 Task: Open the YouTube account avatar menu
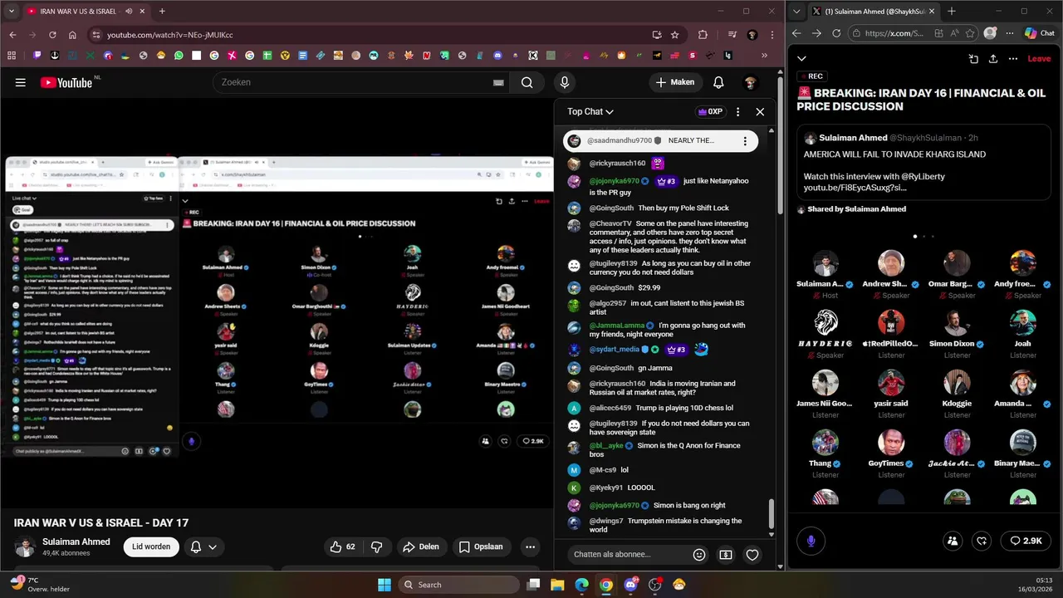[x=750, y=82]
